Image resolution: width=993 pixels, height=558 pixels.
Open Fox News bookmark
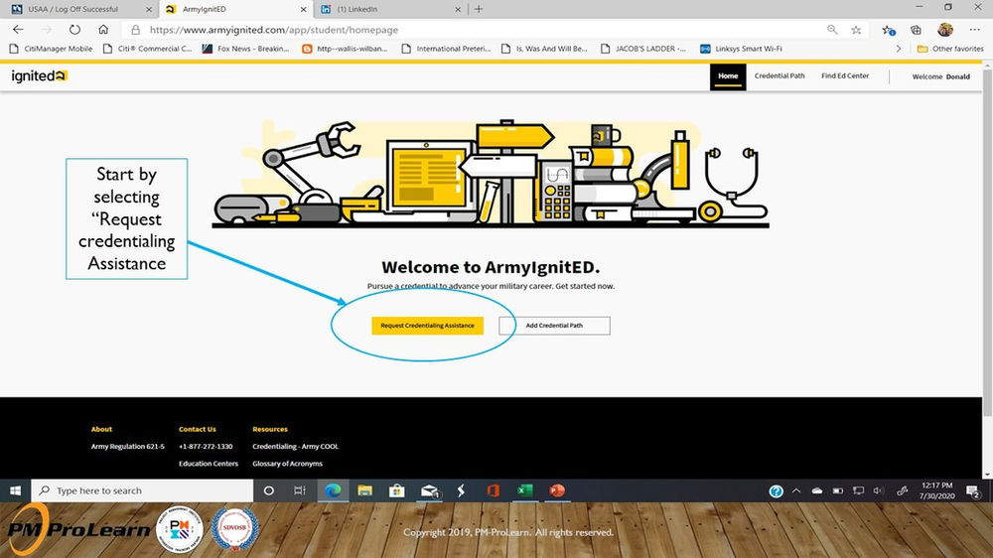click(x=245, y=49)
